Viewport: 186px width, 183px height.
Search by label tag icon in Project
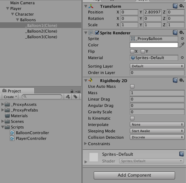75,97
